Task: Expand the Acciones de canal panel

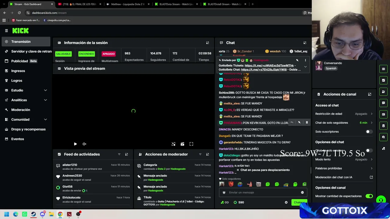Action: (370, 94)
